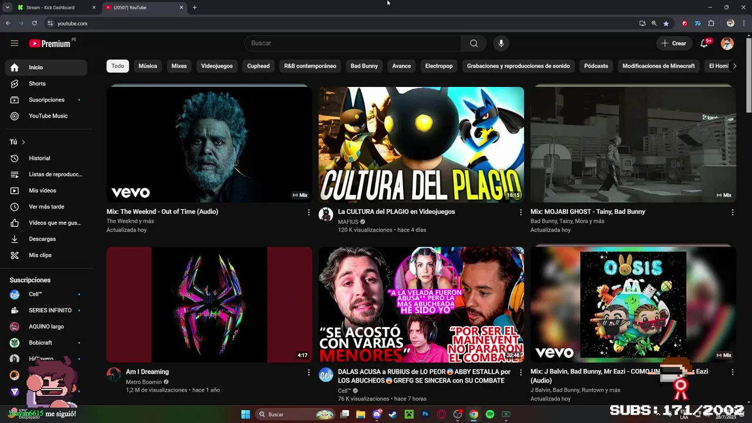Open Discord from the taskbar
The width and height of the screenshot is (752, 423).
click(x=377, y=414)
